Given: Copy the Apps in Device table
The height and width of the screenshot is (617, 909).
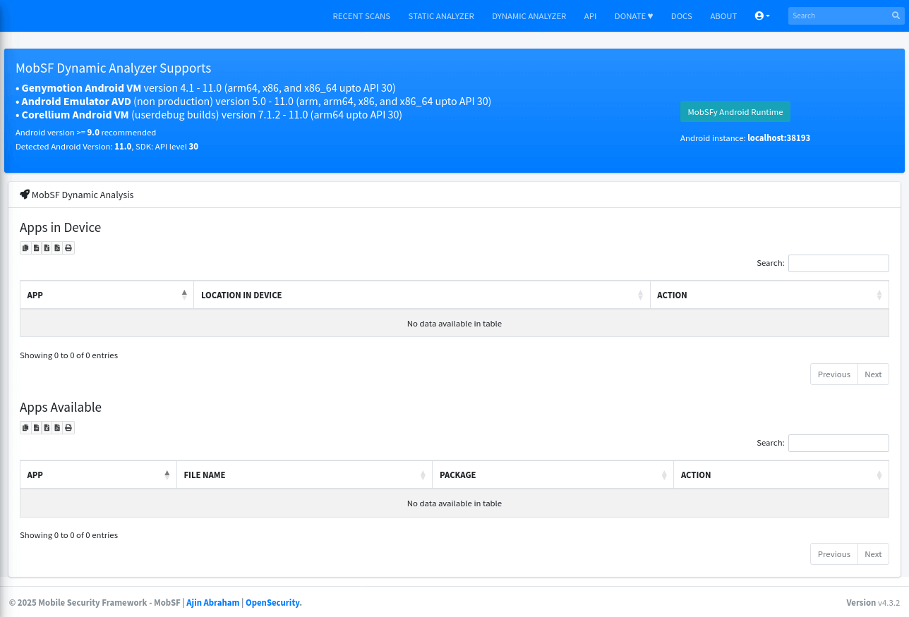Looking at the screenshot, I should click(x=25, y=248).
